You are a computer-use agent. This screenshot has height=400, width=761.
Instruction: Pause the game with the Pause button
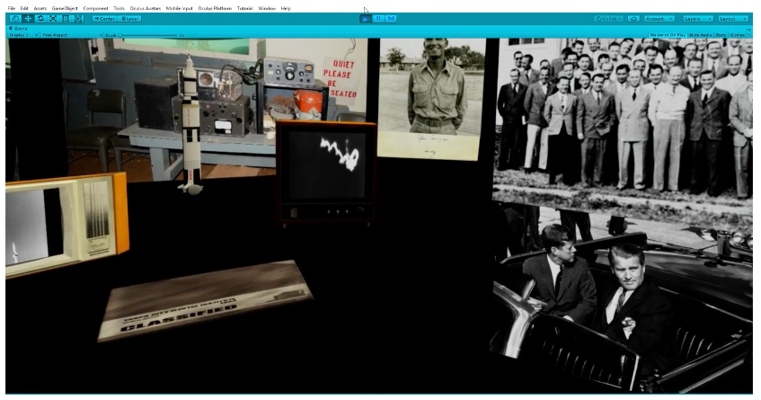(x=378, y=19)
